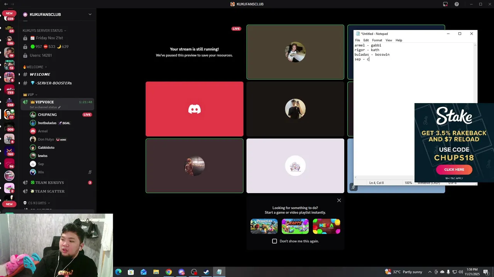This screenshot has width=494, height=277.
Task: Open the Notepad Edit menu
Action: [366, 40]
